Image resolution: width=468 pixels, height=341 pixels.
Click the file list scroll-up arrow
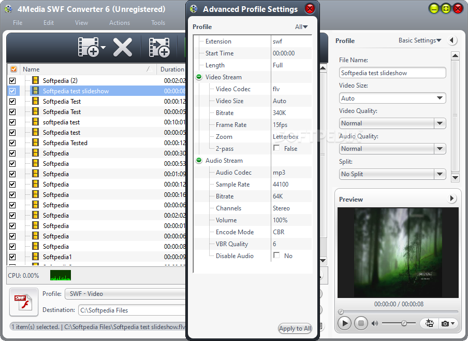tap(323, 68)
